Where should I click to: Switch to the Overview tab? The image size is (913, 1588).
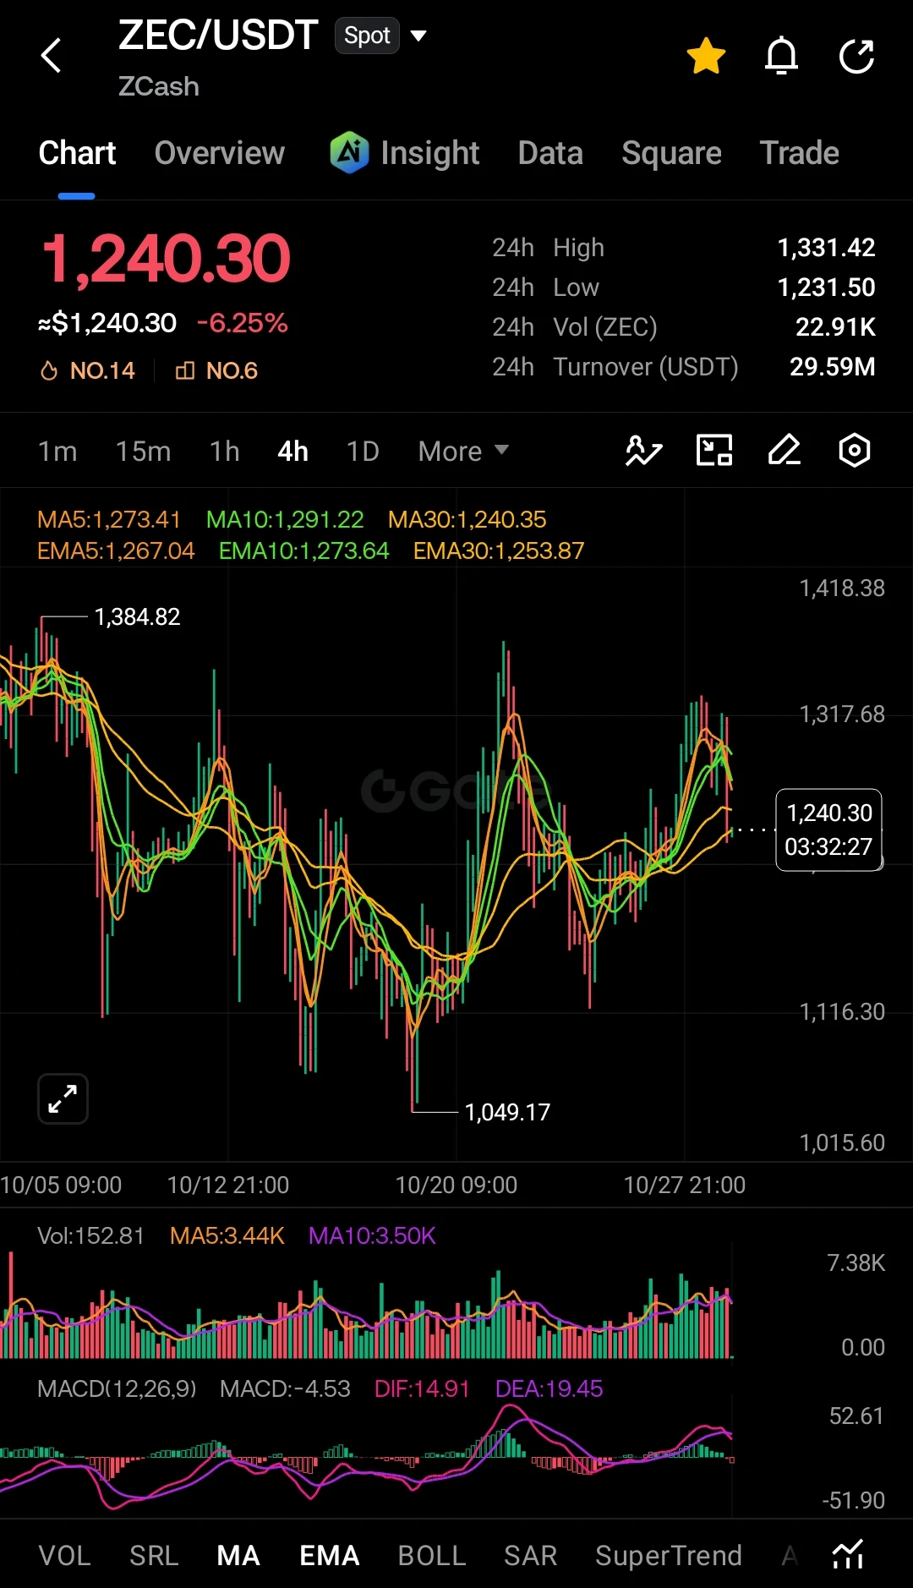[x=220, y=153]
